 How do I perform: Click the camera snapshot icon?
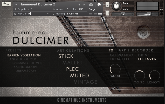pos(91,5)
